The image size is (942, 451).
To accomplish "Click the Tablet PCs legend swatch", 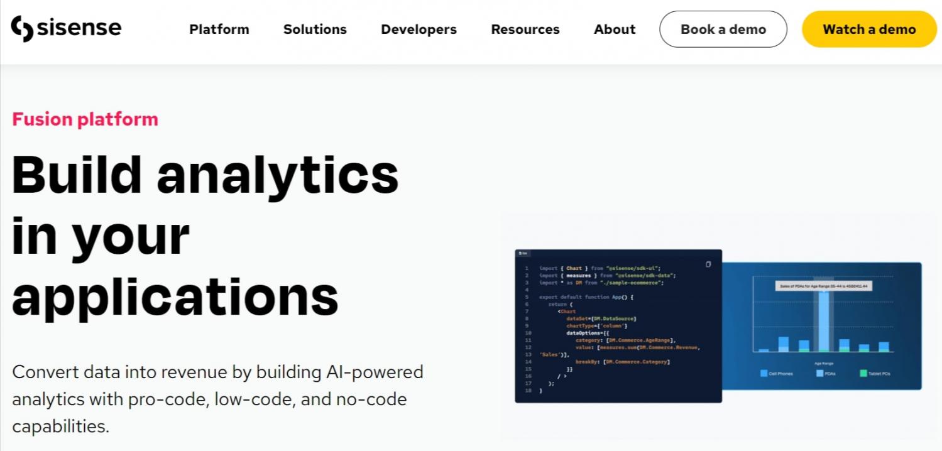I will click(x=863, y=373).
